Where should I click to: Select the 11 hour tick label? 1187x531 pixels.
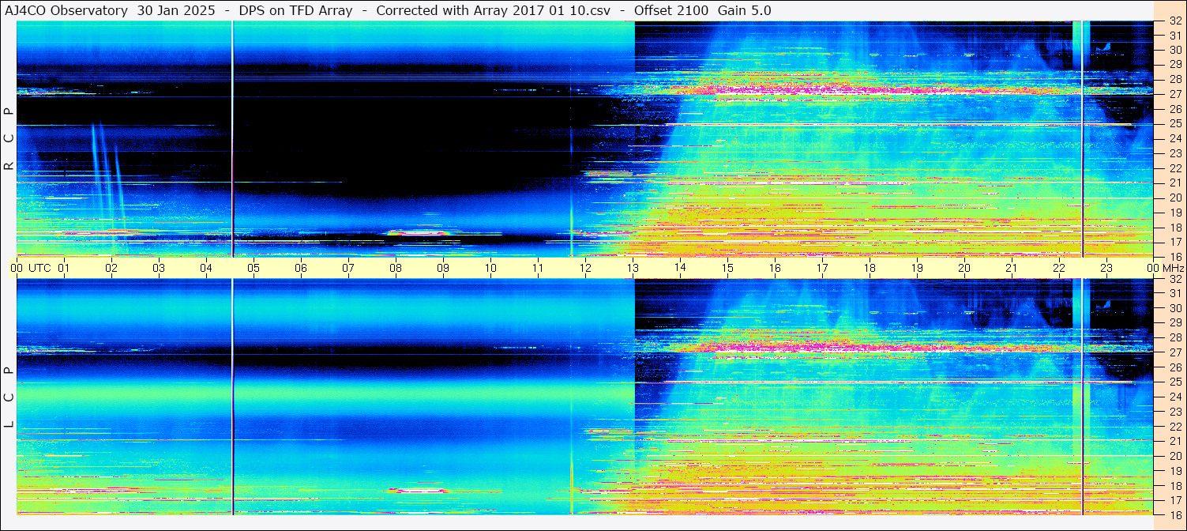tap(538, 268)
